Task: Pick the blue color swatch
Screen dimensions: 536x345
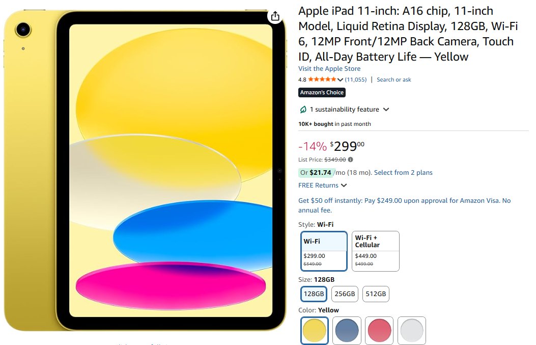Action: [347, 331]
